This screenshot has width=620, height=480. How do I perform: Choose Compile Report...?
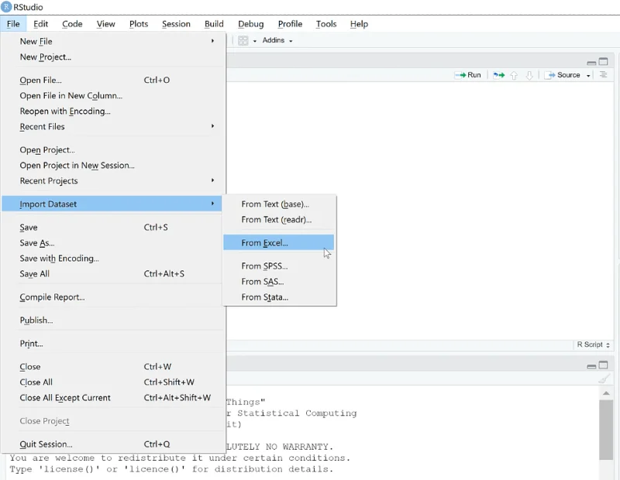(x=112, y=297)
